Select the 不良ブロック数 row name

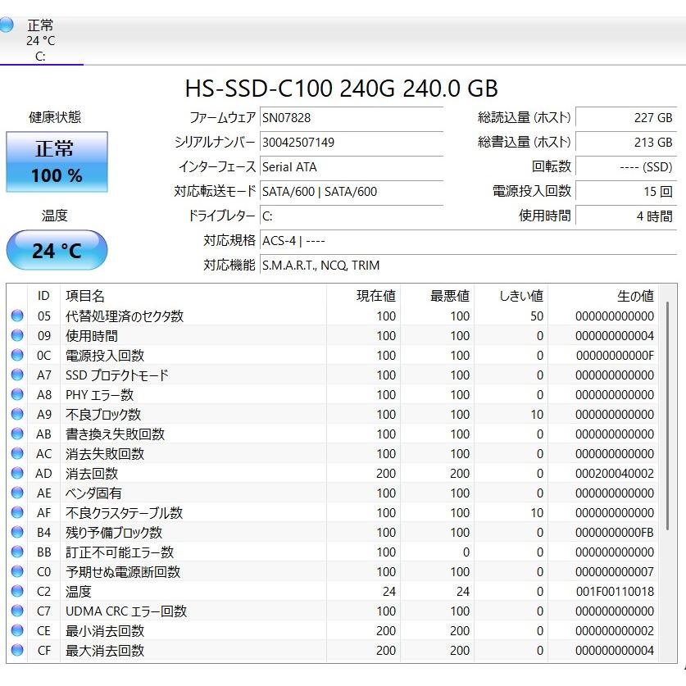[103, 415]
